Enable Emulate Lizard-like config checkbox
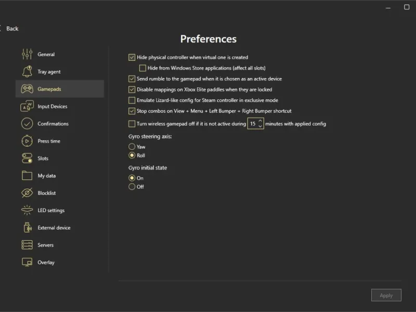The height and width of the screenshot is (312, 416). click(x=132, y=100)
